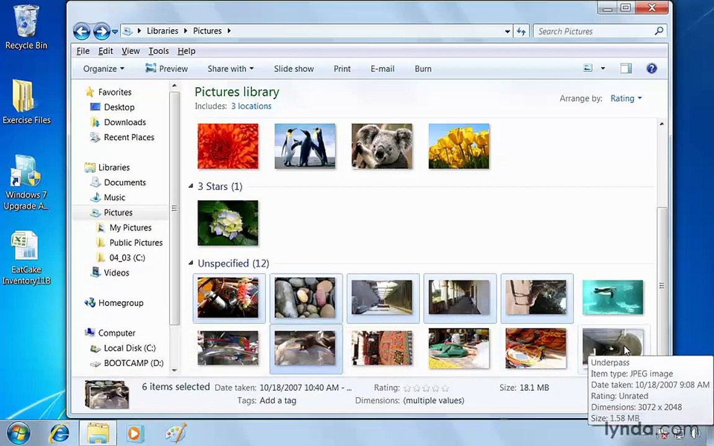
Task: Select the penguins thumbnail
Action: (x=305, y=146)
